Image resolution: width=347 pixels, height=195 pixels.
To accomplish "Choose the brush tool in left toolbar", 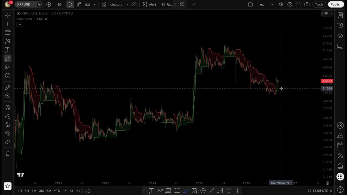I will pyautogui.click(x=8, y=58).
